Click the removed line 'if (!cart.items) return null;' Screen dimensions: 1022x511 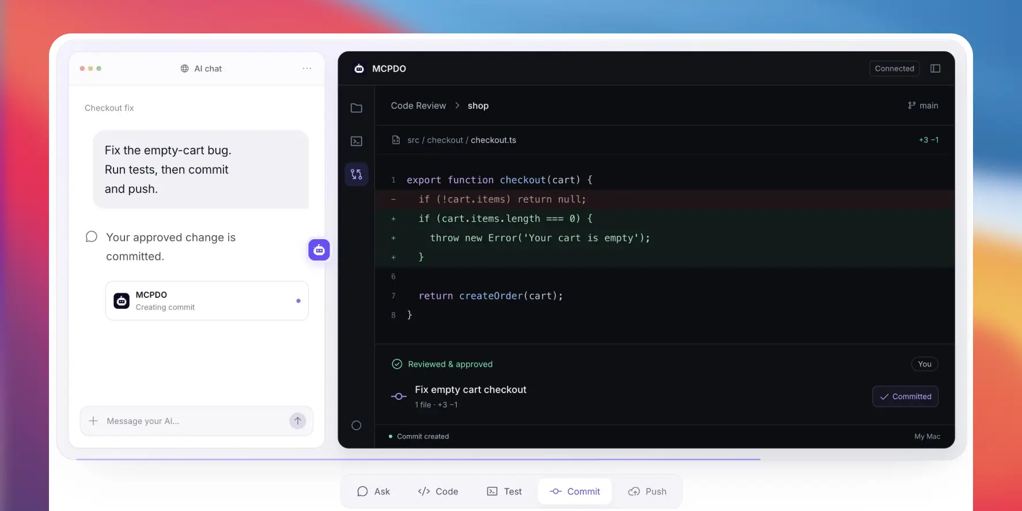pos(665,199)
